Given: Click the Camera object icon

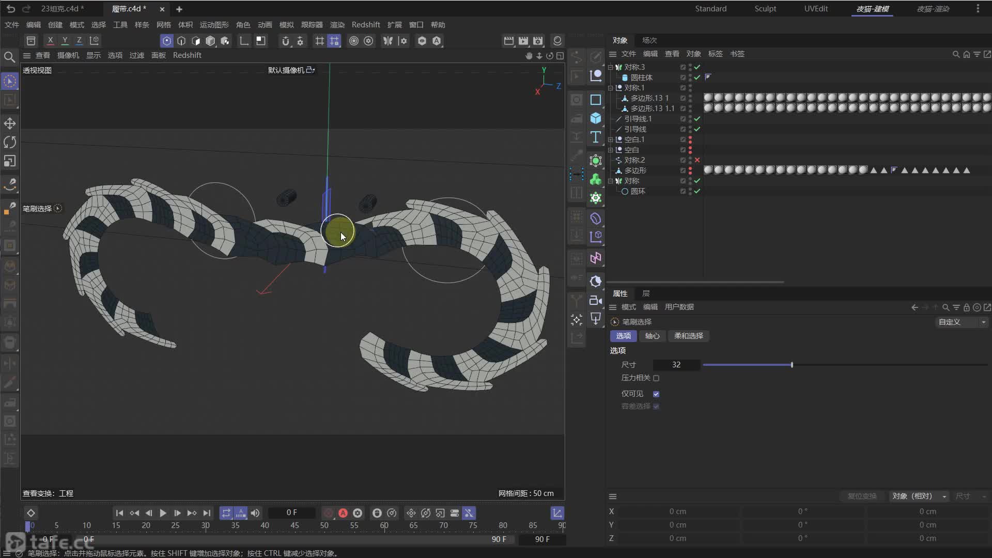Looking at the screenshot, I should coord(596,300).
